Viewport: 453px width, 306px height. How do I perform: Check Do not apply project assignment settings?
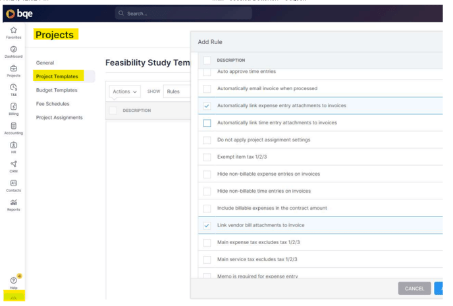pyautogui.click(x=207, y=140)
